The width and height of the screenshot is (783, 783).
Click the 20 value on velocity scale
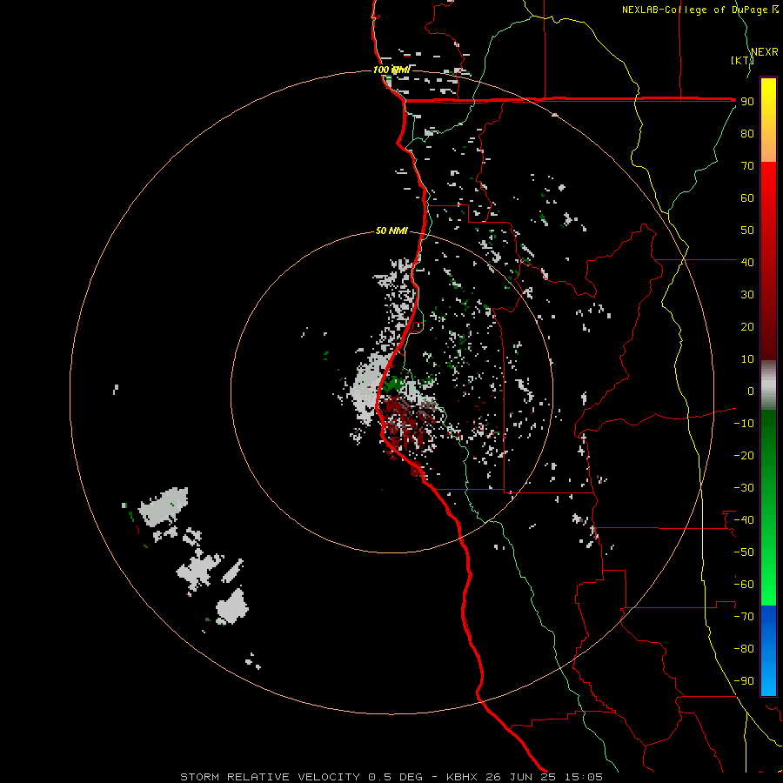click(x=747, y=326)
